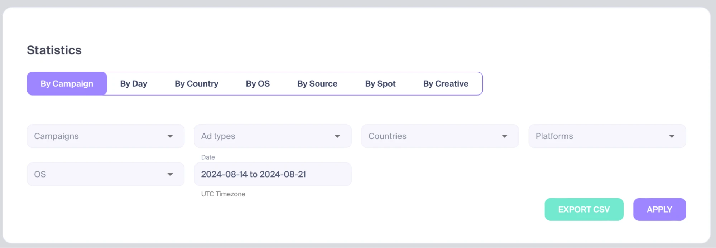Image resolution: width=716 pixels, height=248 pixels.
Task: Open the Ad types filter field
Action: pos(273,136)
